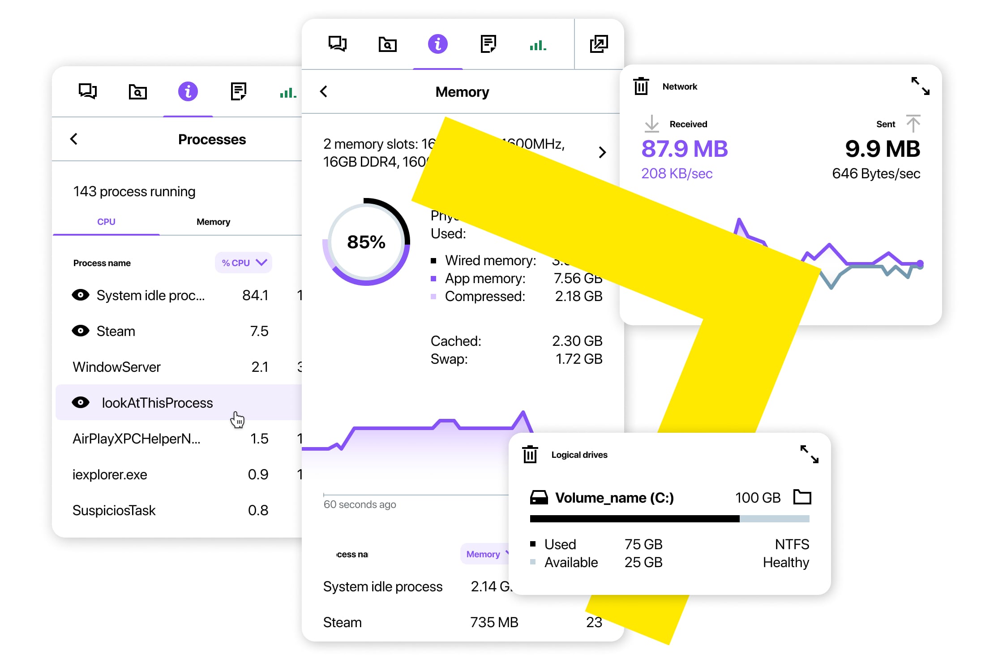Open the chat messages panel

coord(338,44)
